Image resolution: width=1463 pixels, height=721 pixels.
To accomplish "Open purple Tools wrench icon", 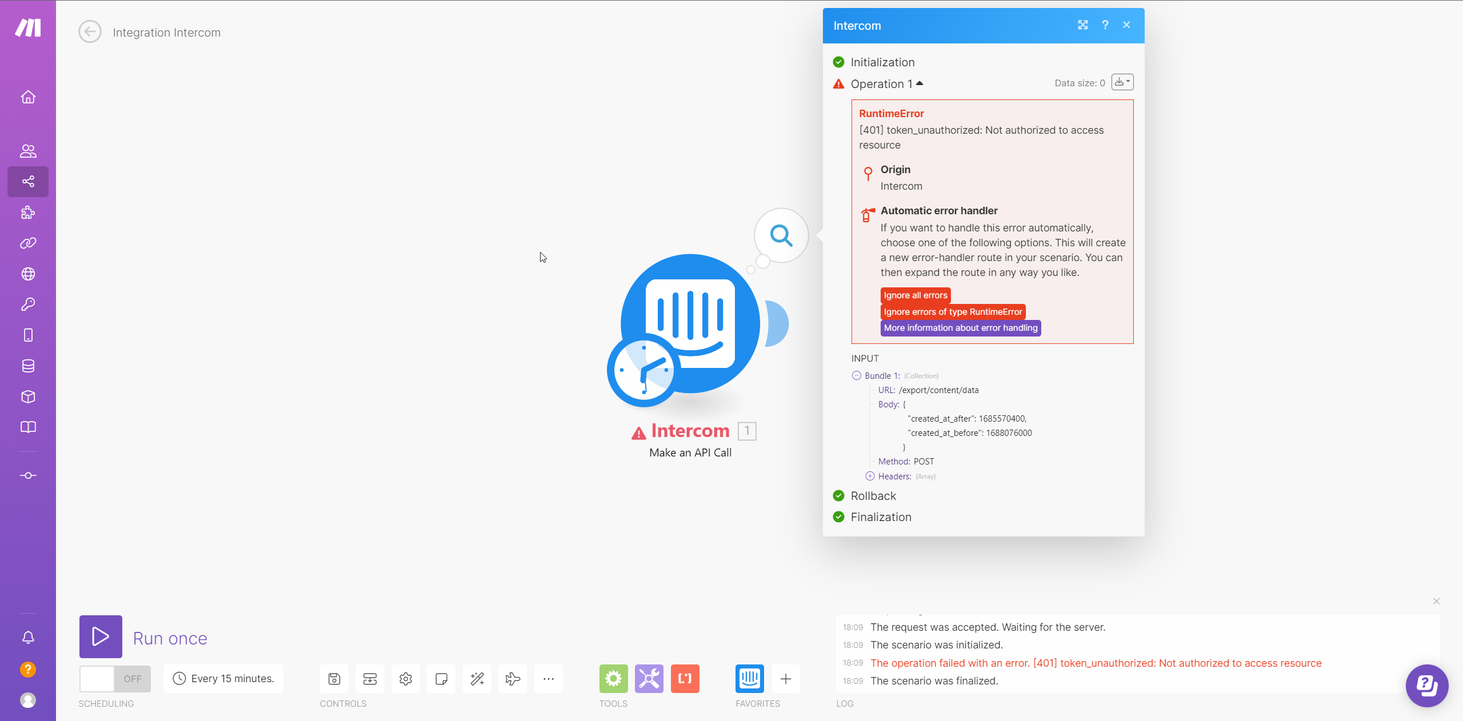I will pos(649,679).
